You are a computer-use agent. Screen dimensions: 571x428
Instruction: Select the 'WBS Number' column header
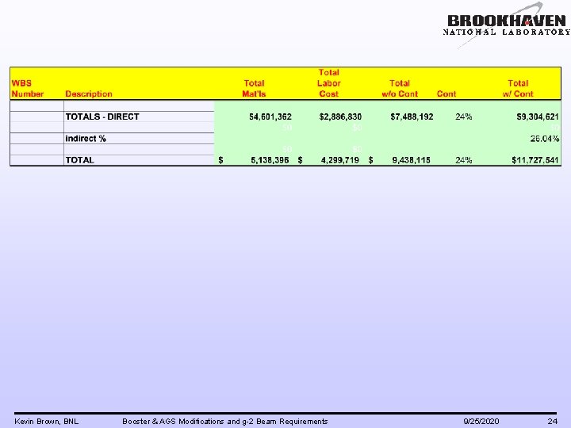[x=28, y=89]
